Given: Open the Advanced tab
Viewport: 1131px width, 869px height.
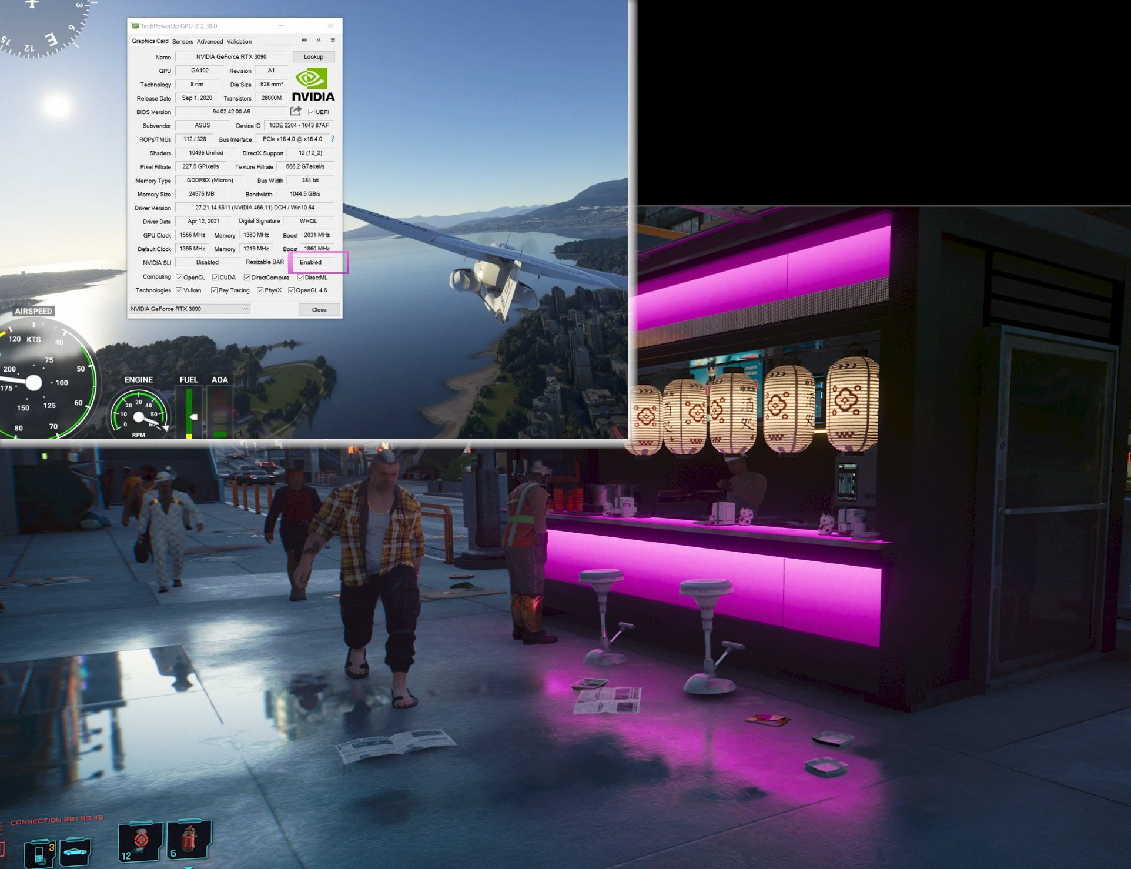Looking at the screenshot, I should (x=210, y=42).
